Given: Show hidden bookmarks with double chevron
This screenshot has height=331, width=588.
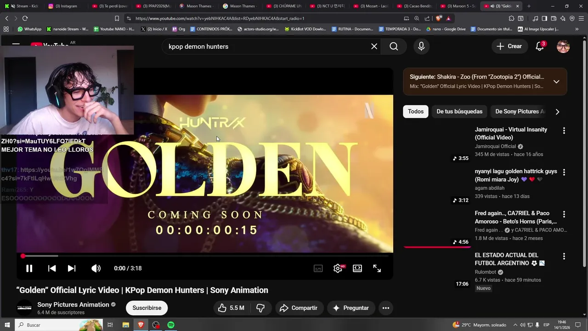Looking at the screenshot, I should [x=577, y=29].
